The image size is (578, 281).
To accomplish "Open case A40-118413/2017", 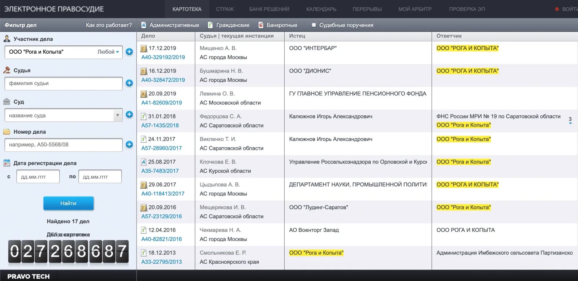I will click(x=163, y=193).
